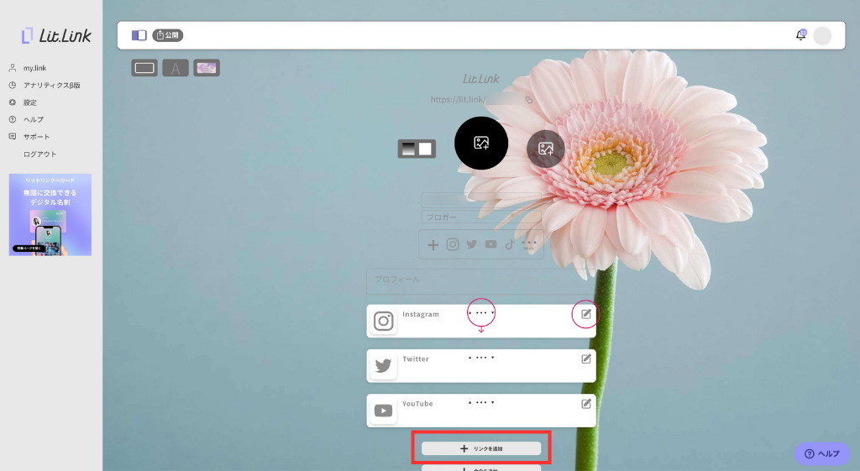Open the Twitter card three-dots menu
Image resolution: width=860 pixels, height=471 pixels.
(481, 358)
